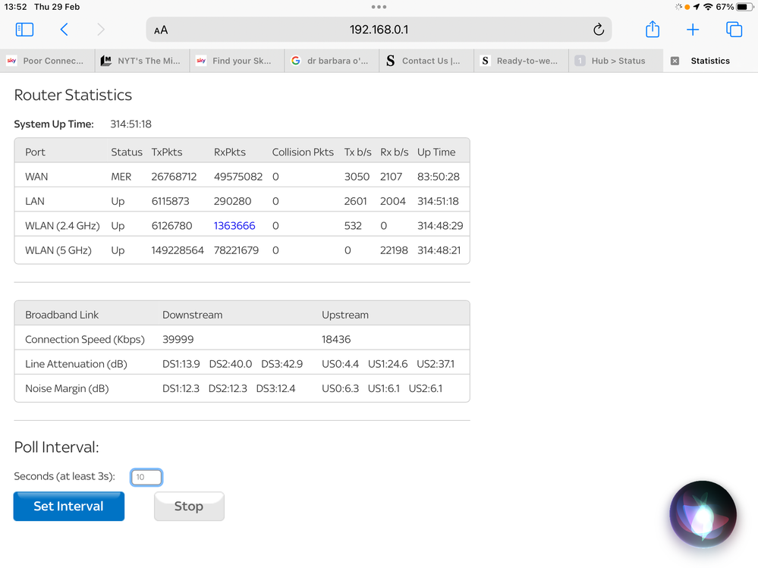This screenshot has height=568, width=758.
Task: Switch to the Hub > Status tab
Action: (618, 61)
